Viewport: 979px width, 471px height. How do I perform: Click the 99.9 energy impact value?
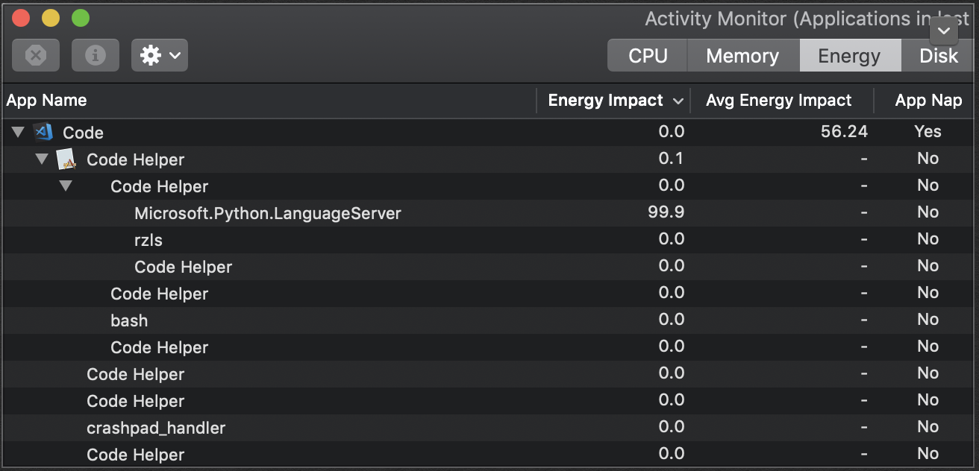click(x=666, y=212)
